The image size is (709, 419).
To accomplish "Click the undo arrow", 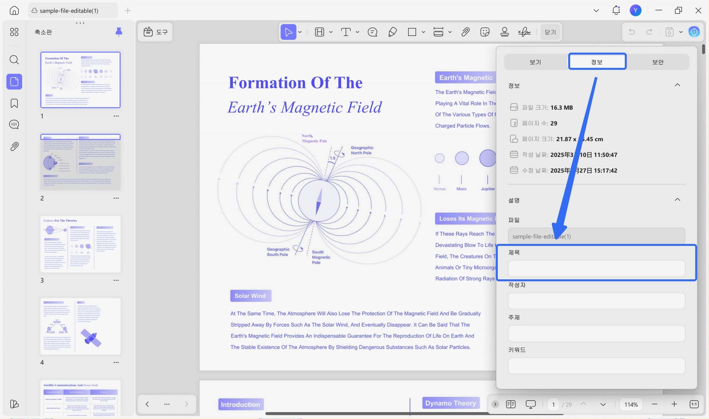I will click(631, 32).
